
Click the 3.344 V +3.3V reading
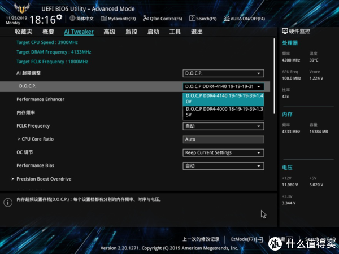click(x=289, y=203)
